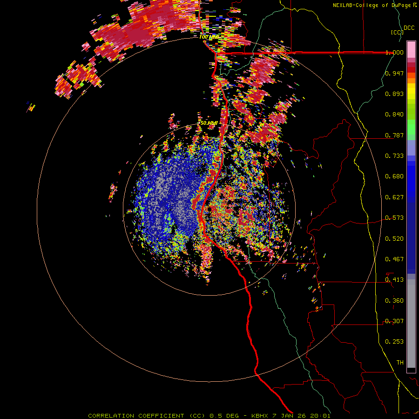Pick the light pink color bar segment
Viewport: 419px width, 419px height.
[x=411, y=50]
